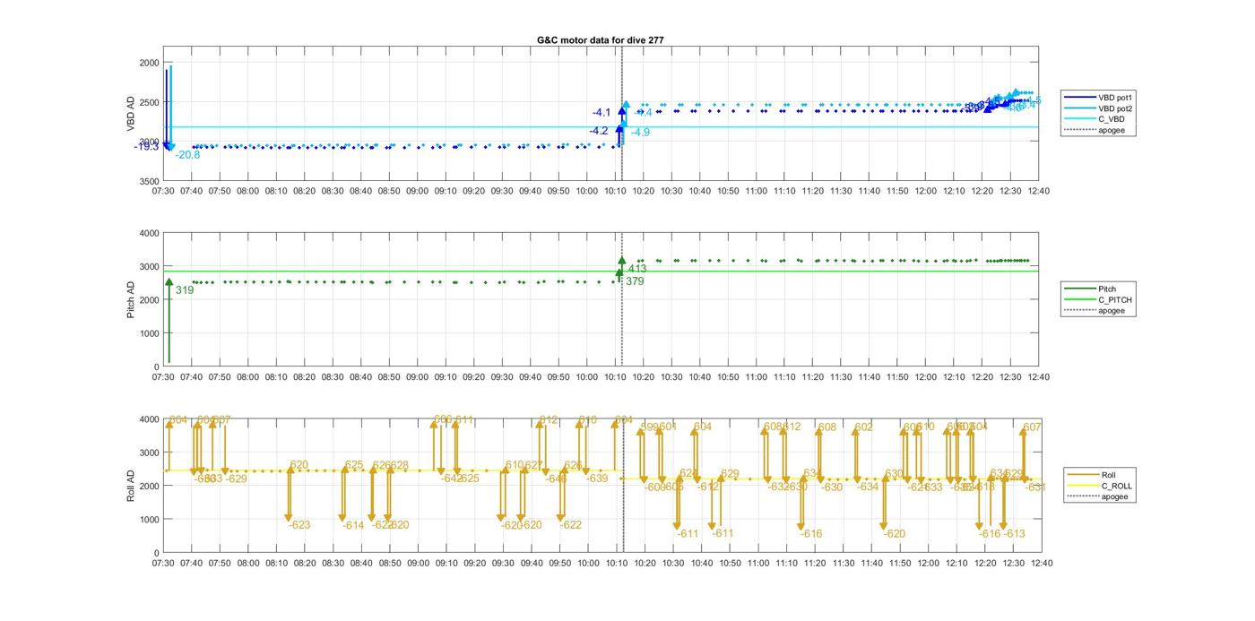Click the "3500" tick on the VBD y-axis
The width and height of the screenshot is (1255, 621).
[149, 182]
